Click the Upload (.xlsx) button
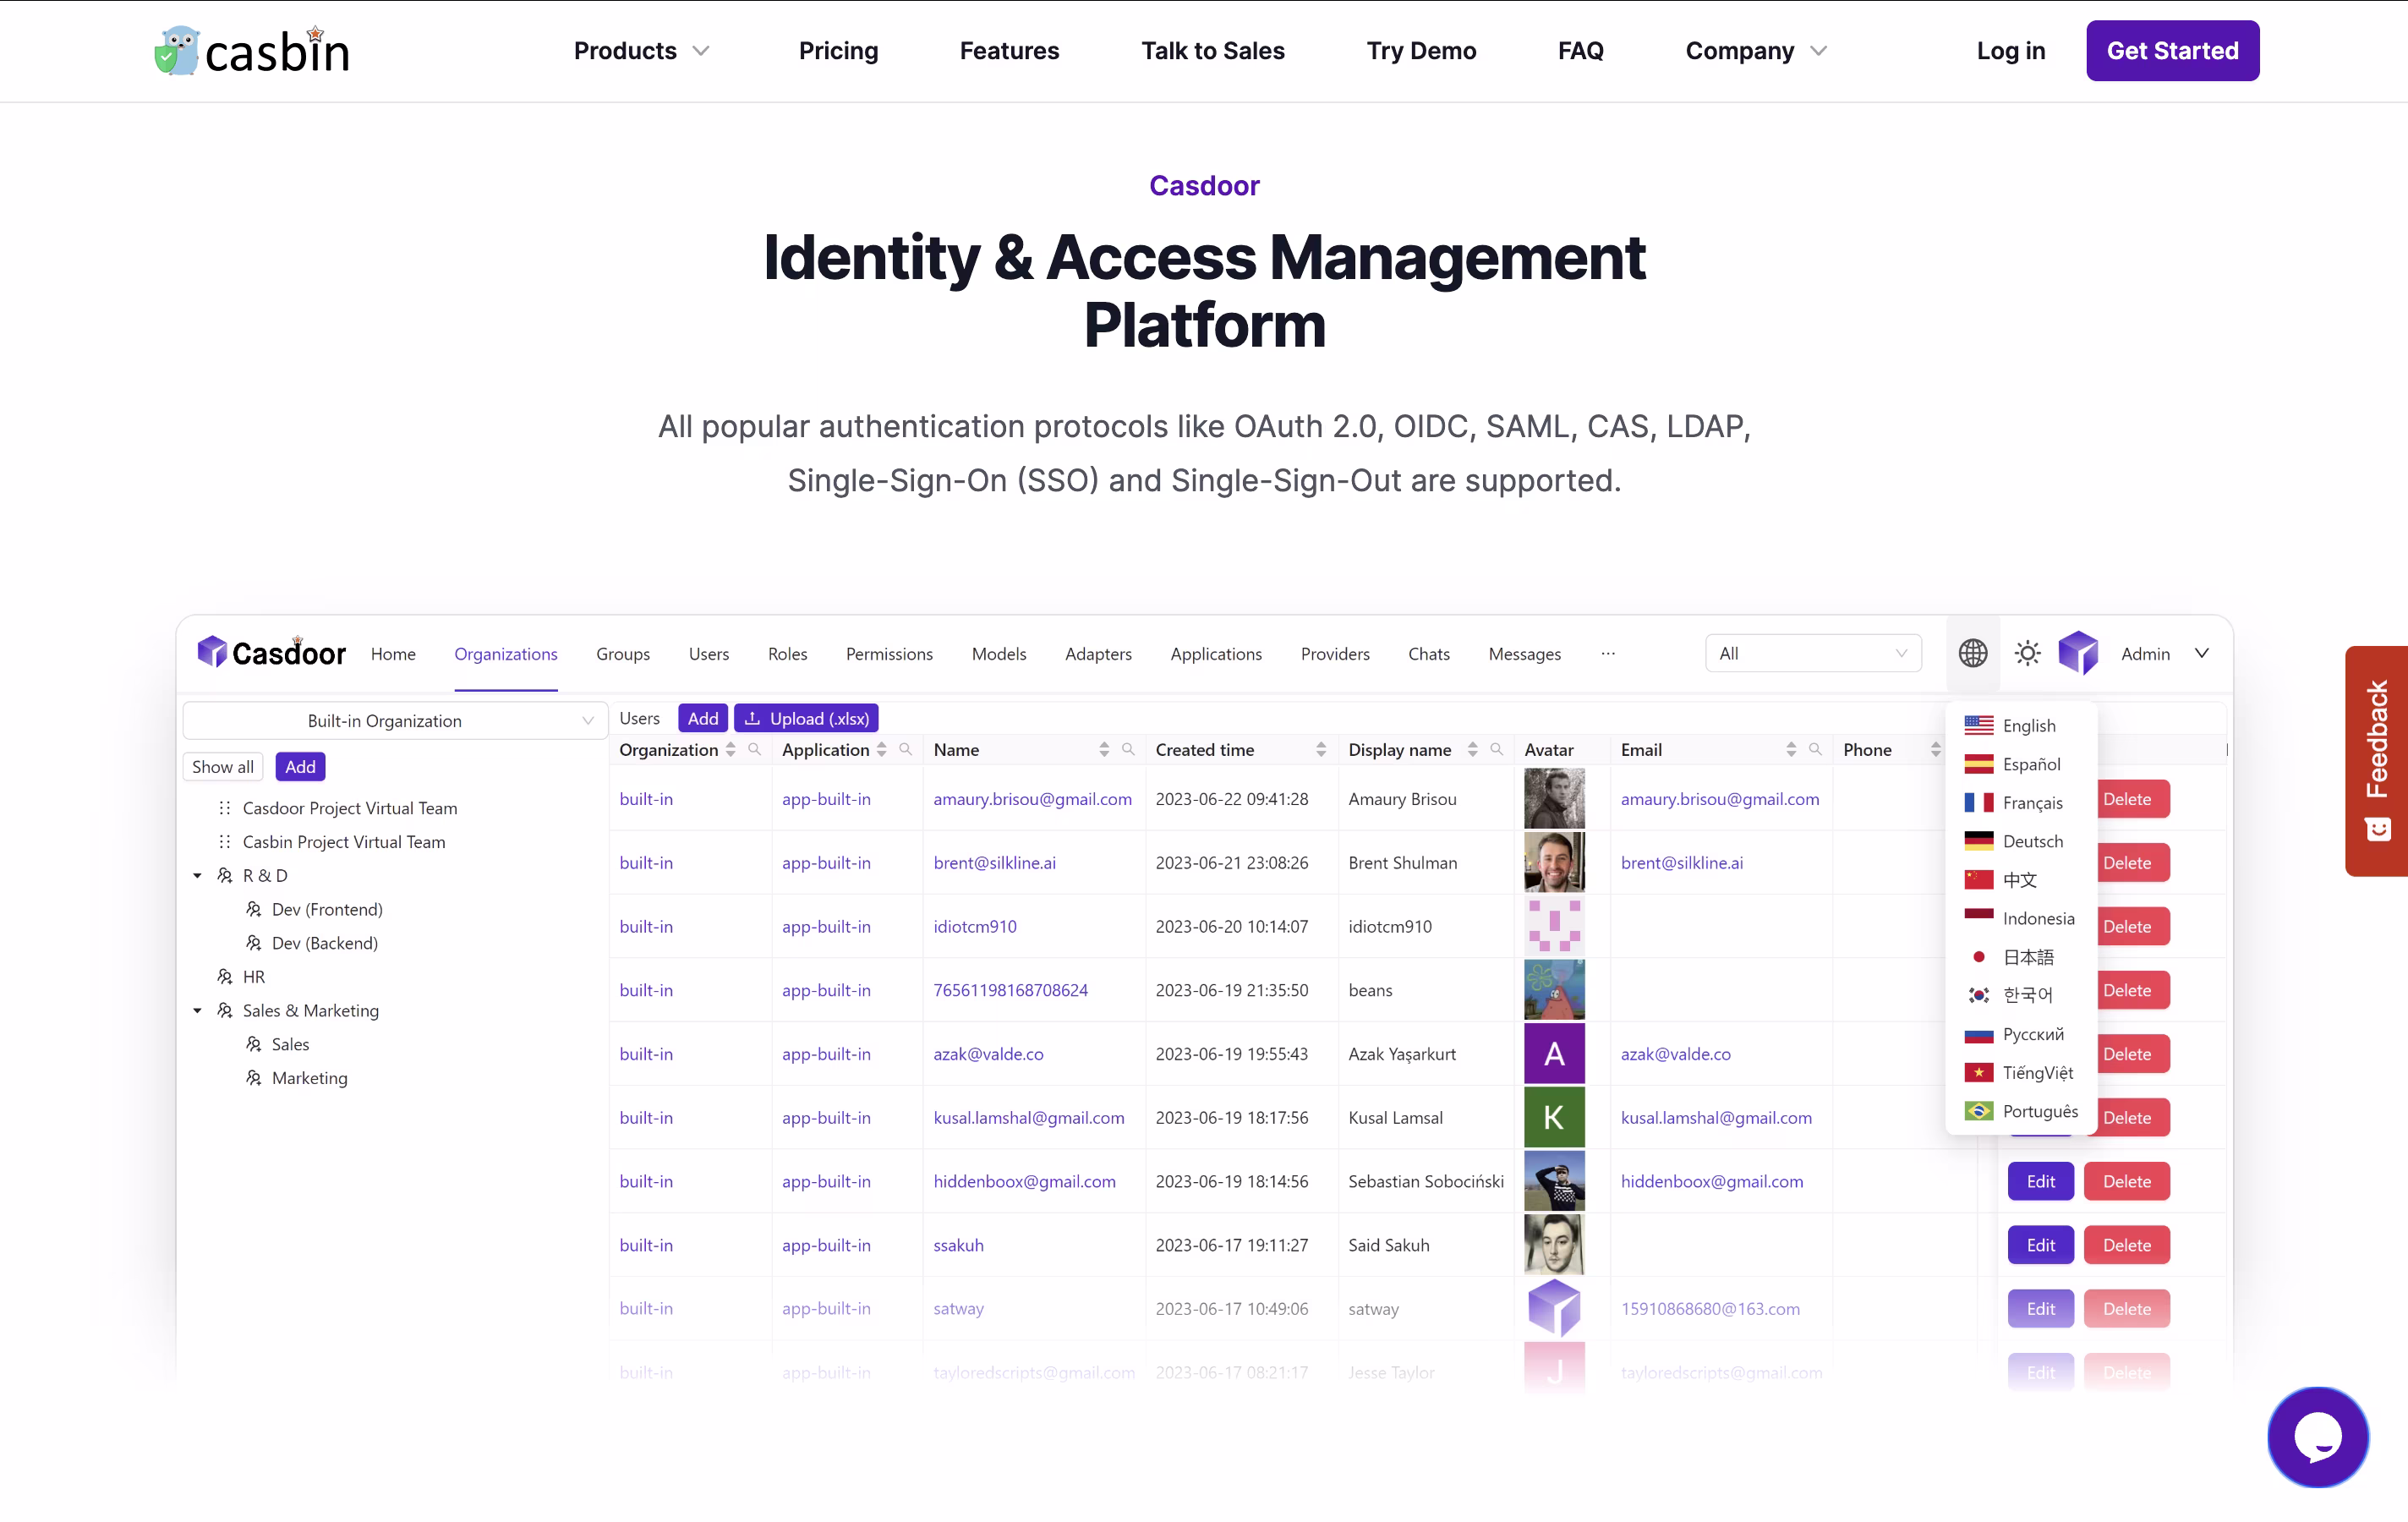Viewport: 2408px width, 1522px height. click(x=806, y=718)
